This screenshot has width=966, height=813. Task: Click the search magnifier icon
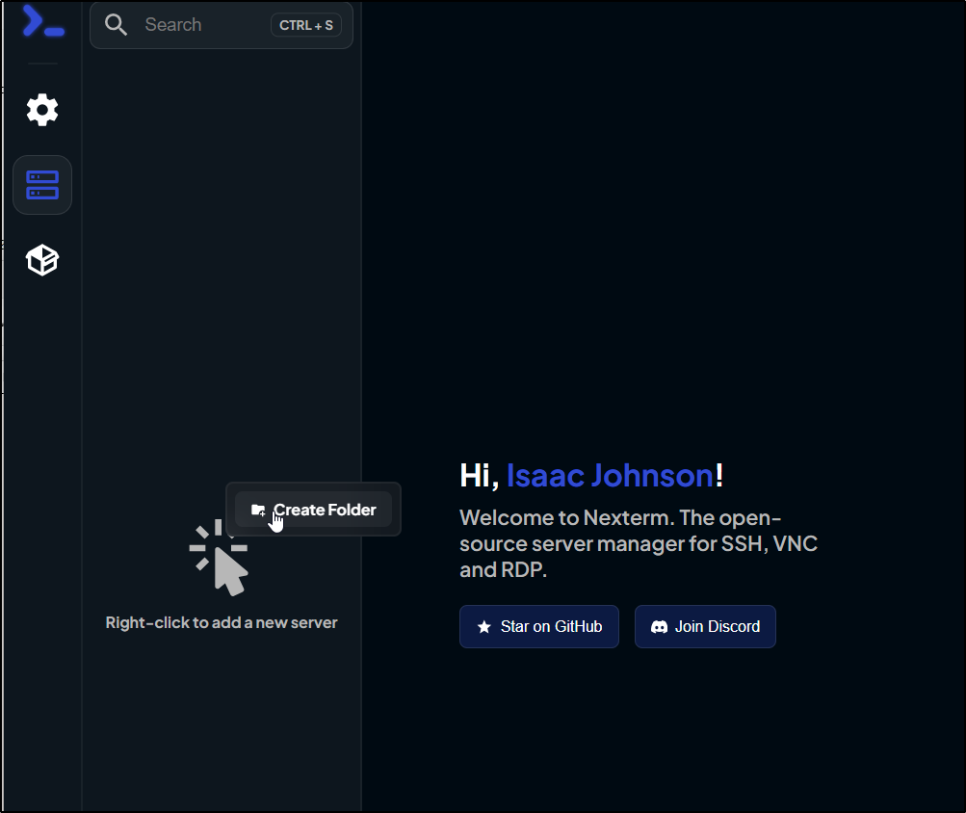116,25
